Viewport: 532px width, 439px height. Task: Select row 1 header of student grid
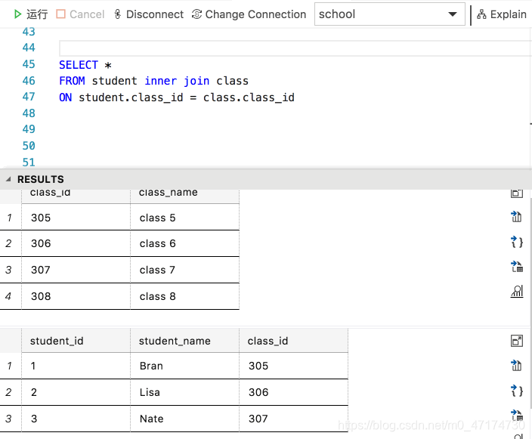(x=11, y=366)
